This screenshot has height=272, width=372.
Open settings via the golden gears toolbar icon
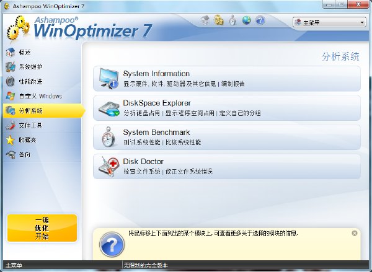219,20
